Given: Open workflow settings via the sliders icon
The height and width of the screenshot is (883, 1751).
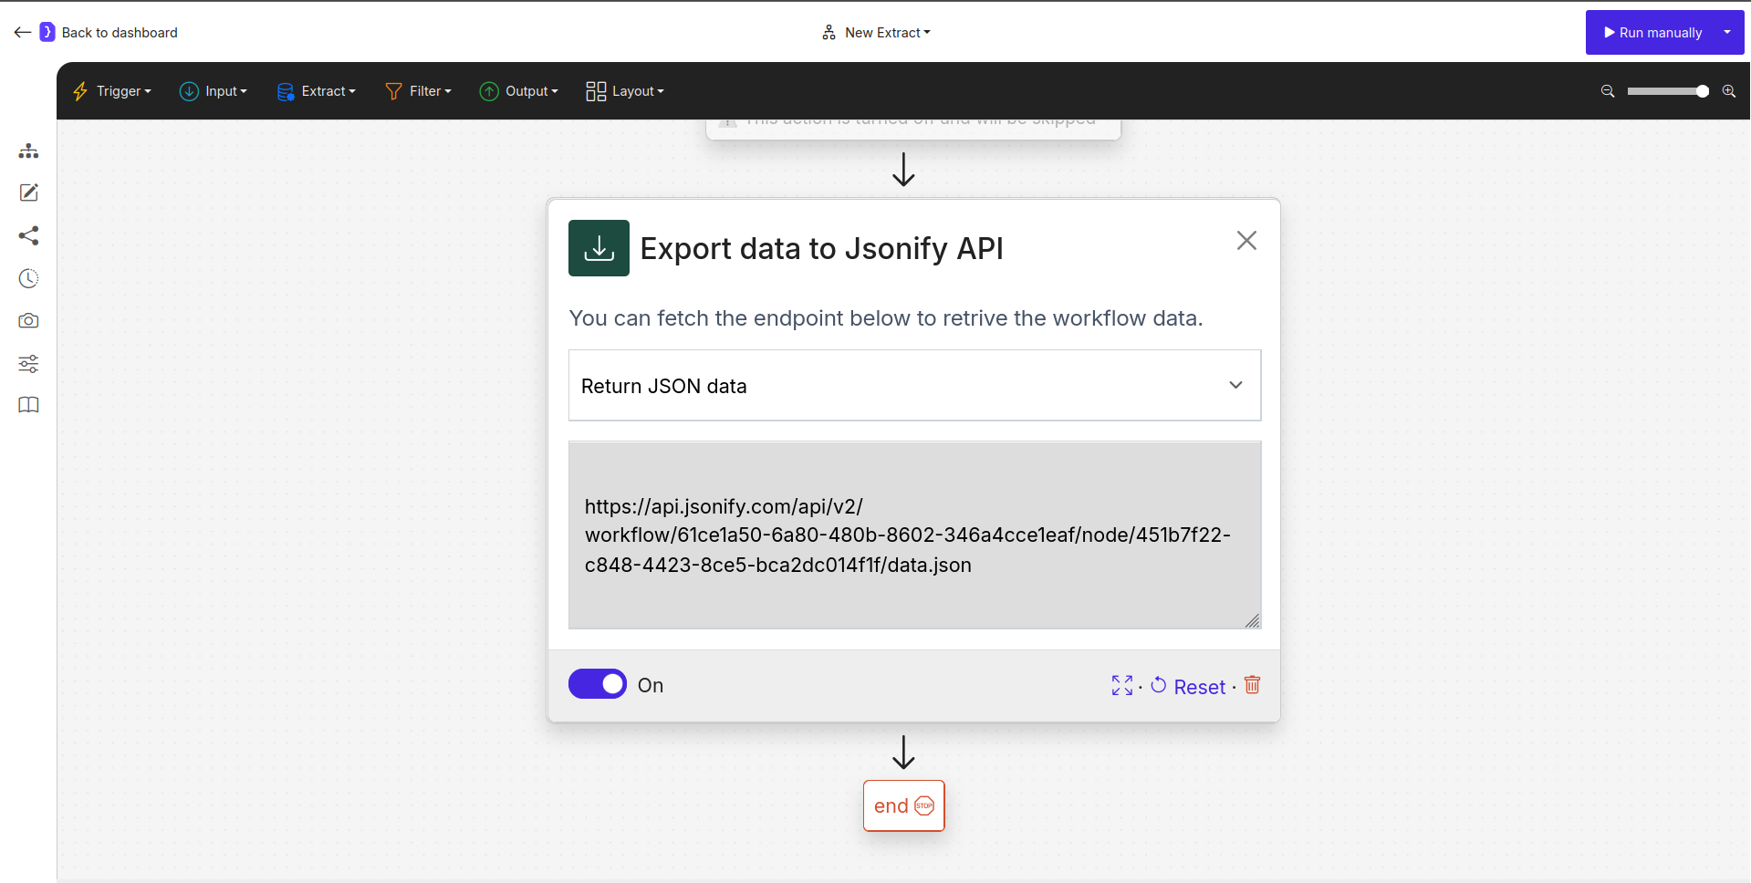Looking at the screenshot, I should click(x=28, y=363).
